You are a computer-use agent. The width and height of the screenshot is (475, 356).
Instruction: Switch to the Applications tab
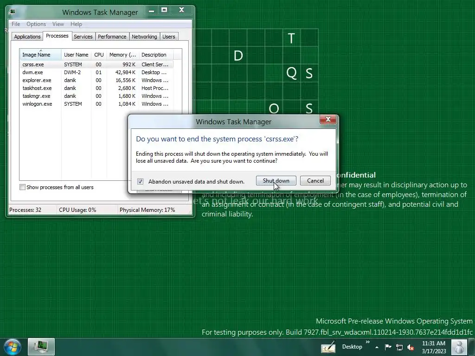click(27, 37)
